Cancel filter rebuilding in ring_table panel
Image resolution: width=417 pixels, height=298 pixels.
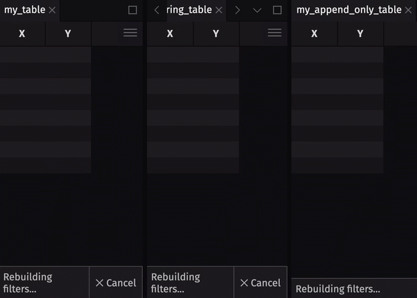click(261, 283)
